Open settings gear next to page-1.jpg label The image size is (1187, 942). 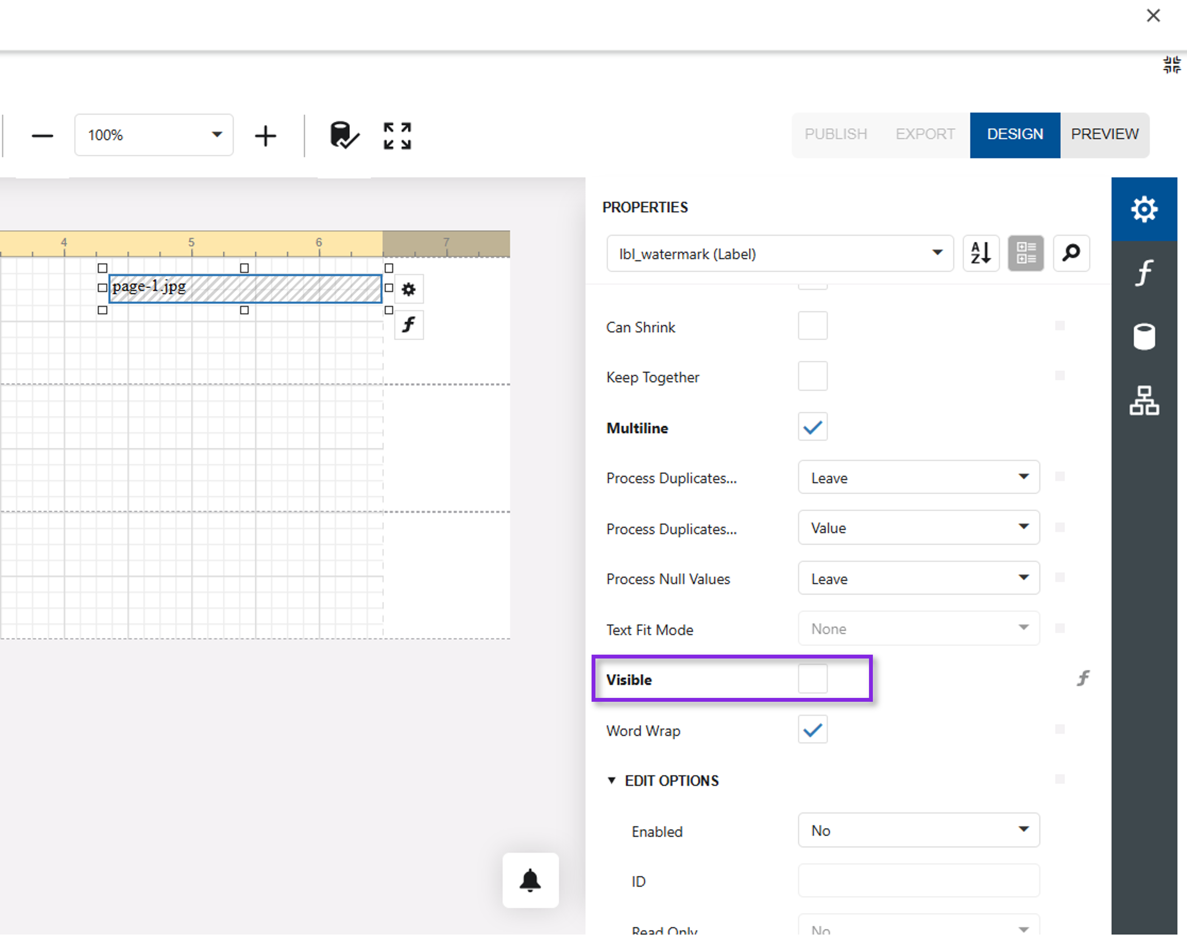click(408, 289)
